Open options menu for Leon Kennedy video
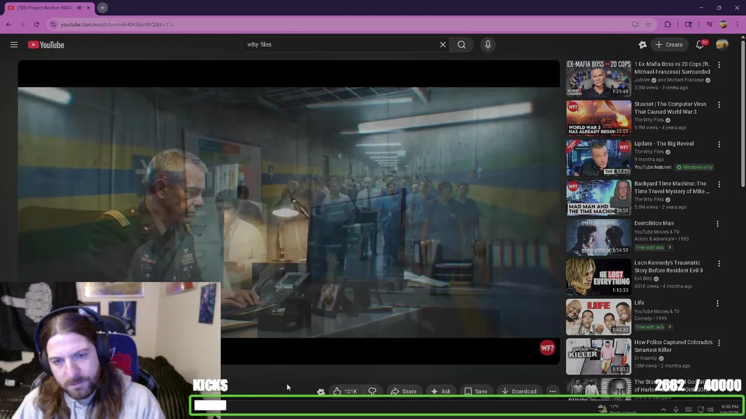746x419 pixels. [x=719, y=264]
